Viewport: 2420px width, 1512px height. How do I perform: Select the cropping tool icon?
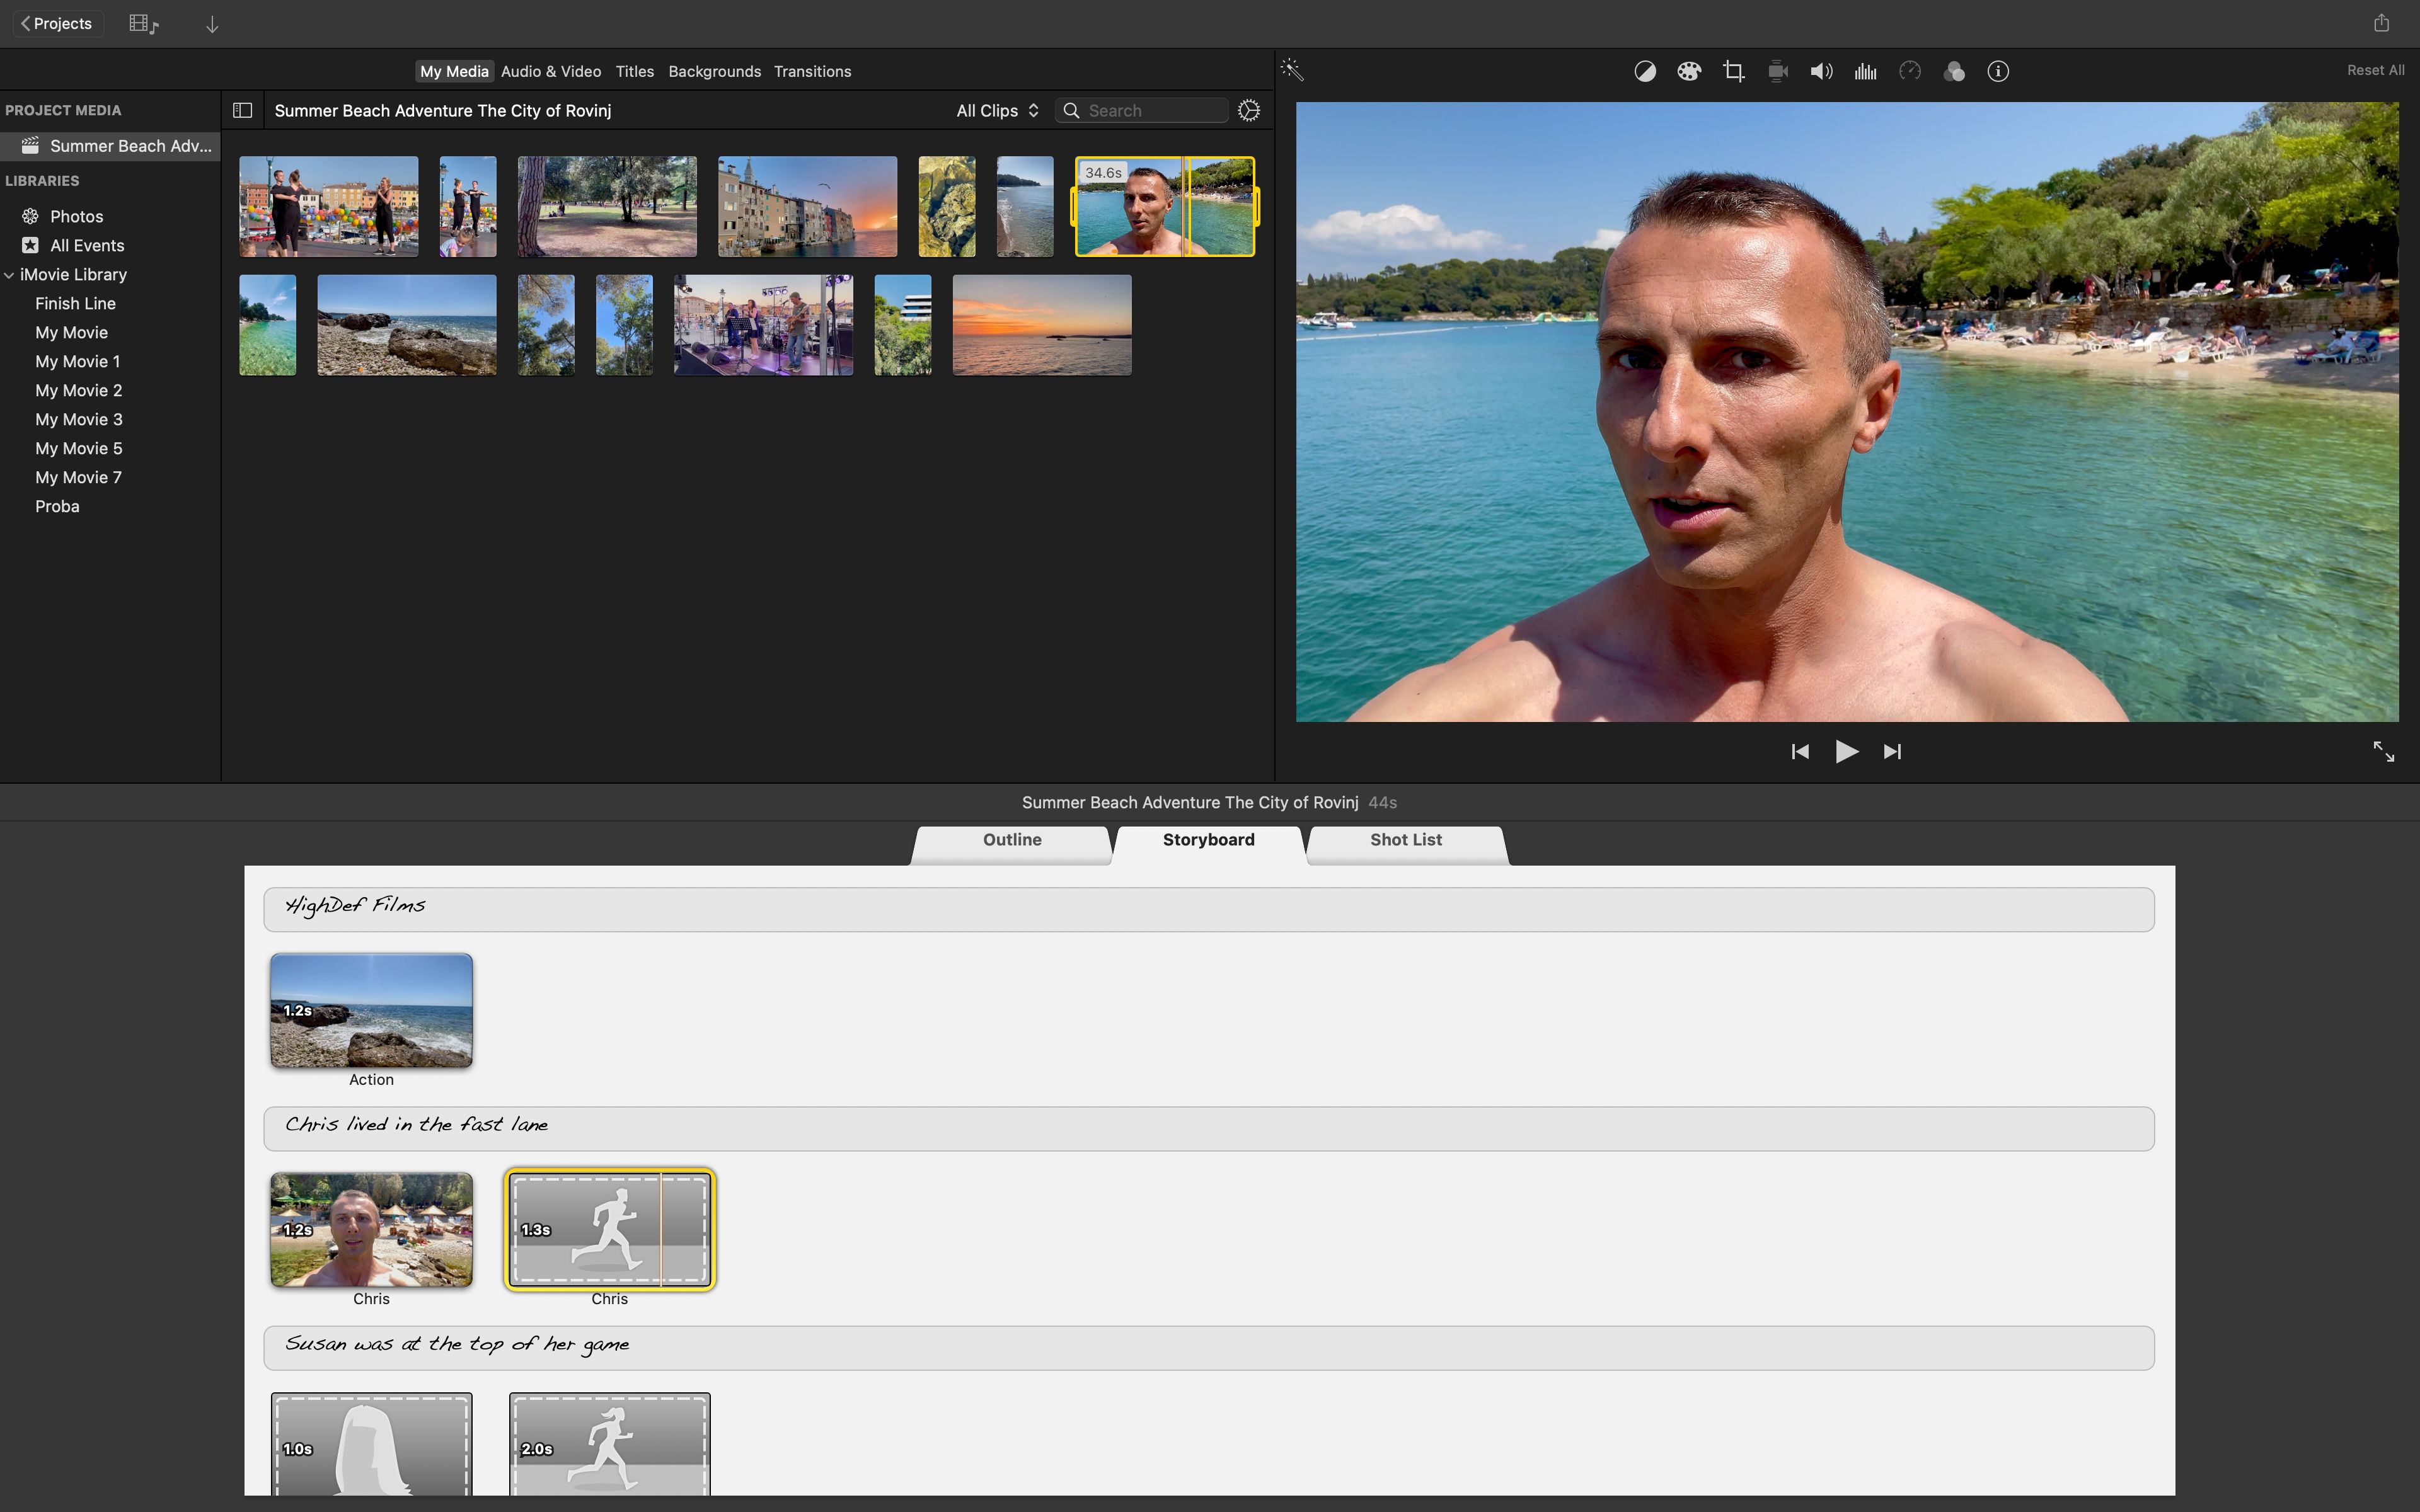coord(1733,71)
